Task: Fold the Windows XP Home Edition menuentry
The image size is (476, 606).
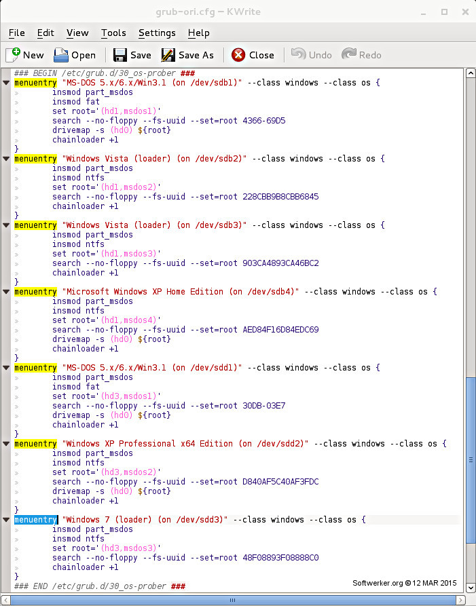Action: point(6,292)
